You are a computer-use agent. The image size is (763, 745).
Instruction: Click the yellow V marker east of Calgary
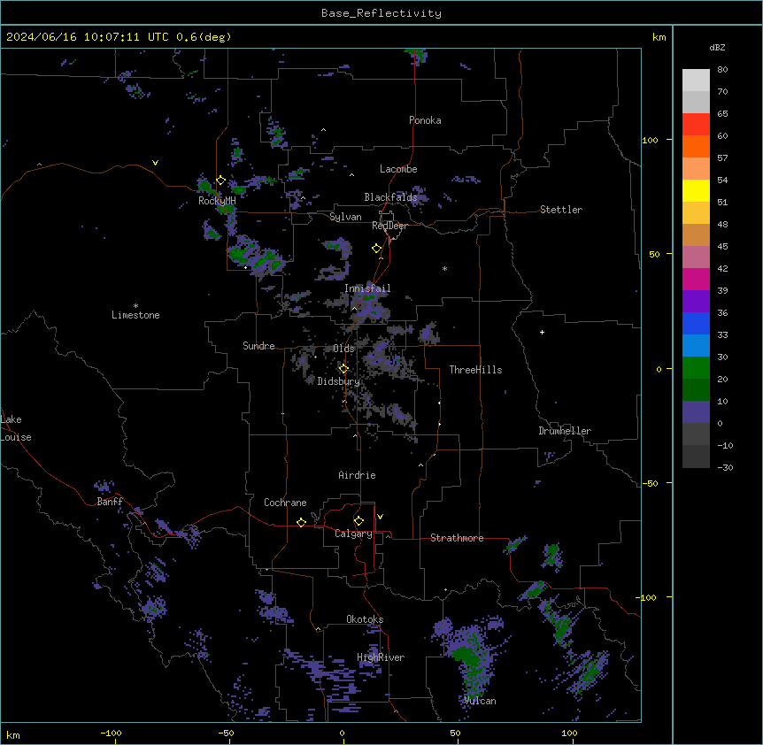click(x=380, y=517)
